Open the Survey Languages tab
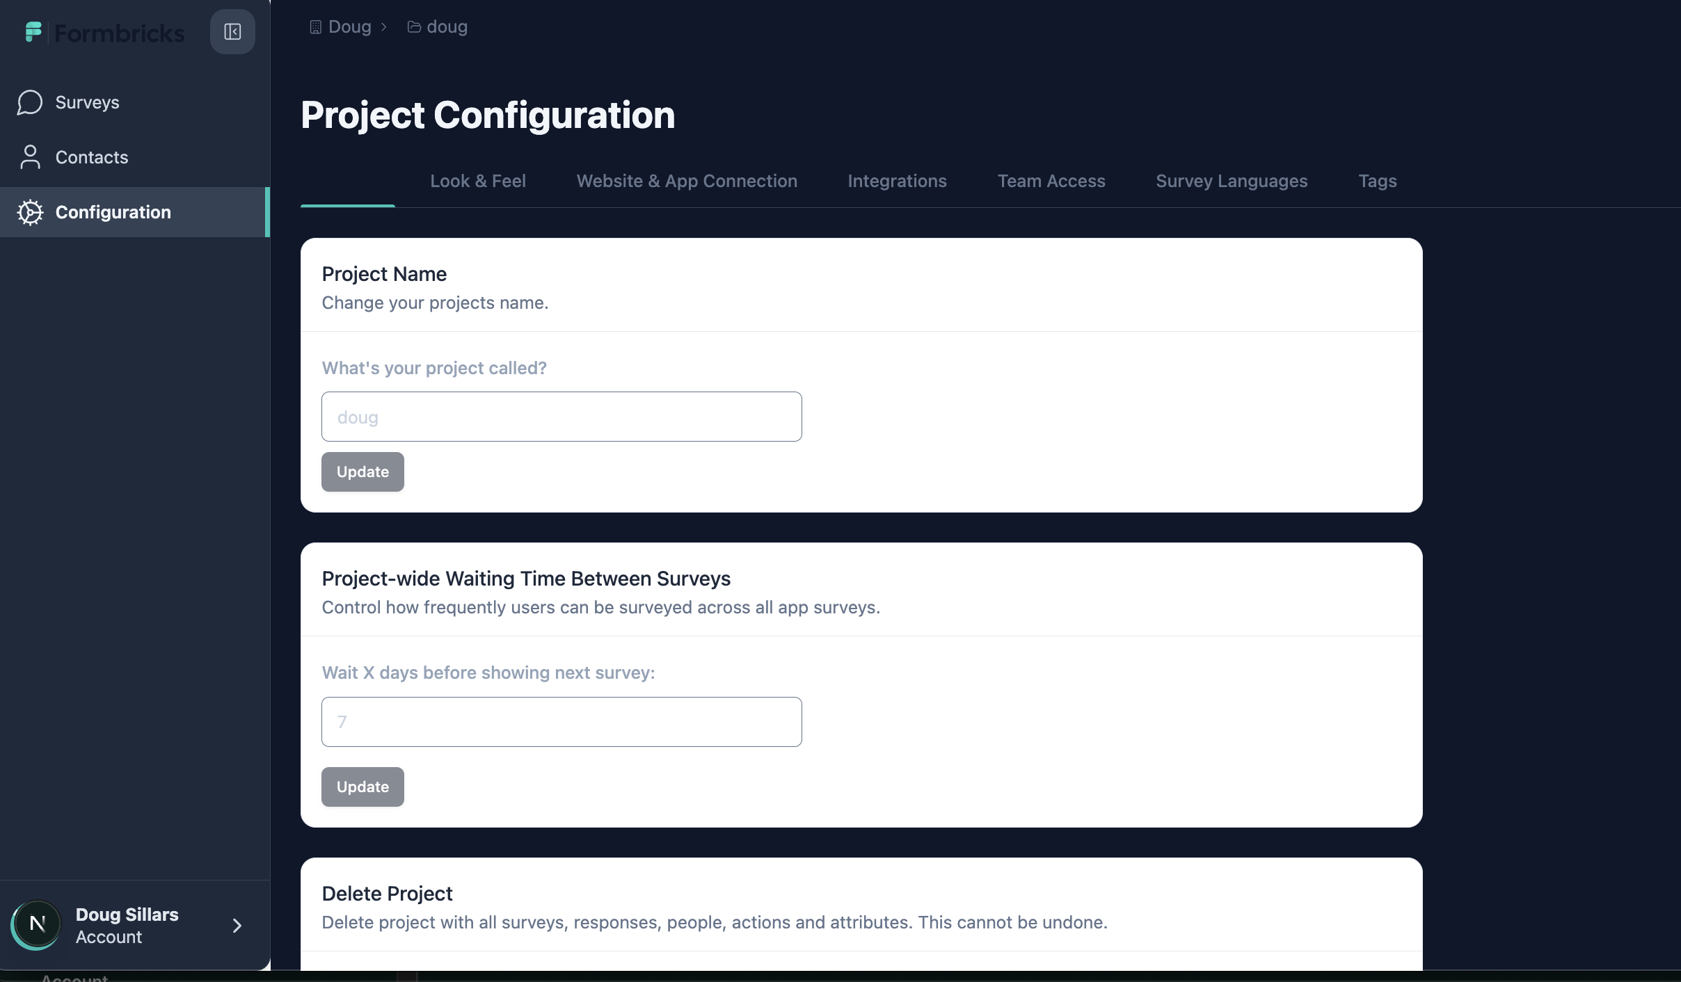 1232,181
